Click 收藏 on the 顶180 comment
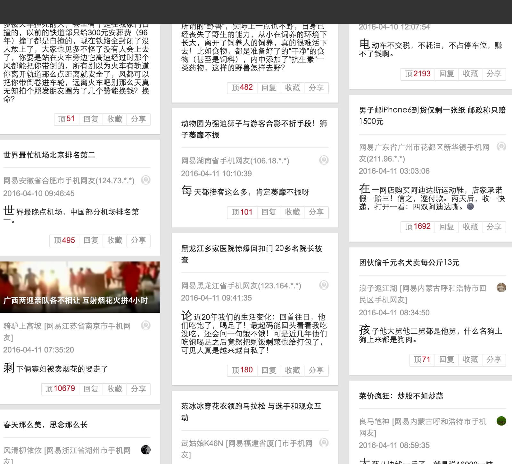 click(293, 370)
